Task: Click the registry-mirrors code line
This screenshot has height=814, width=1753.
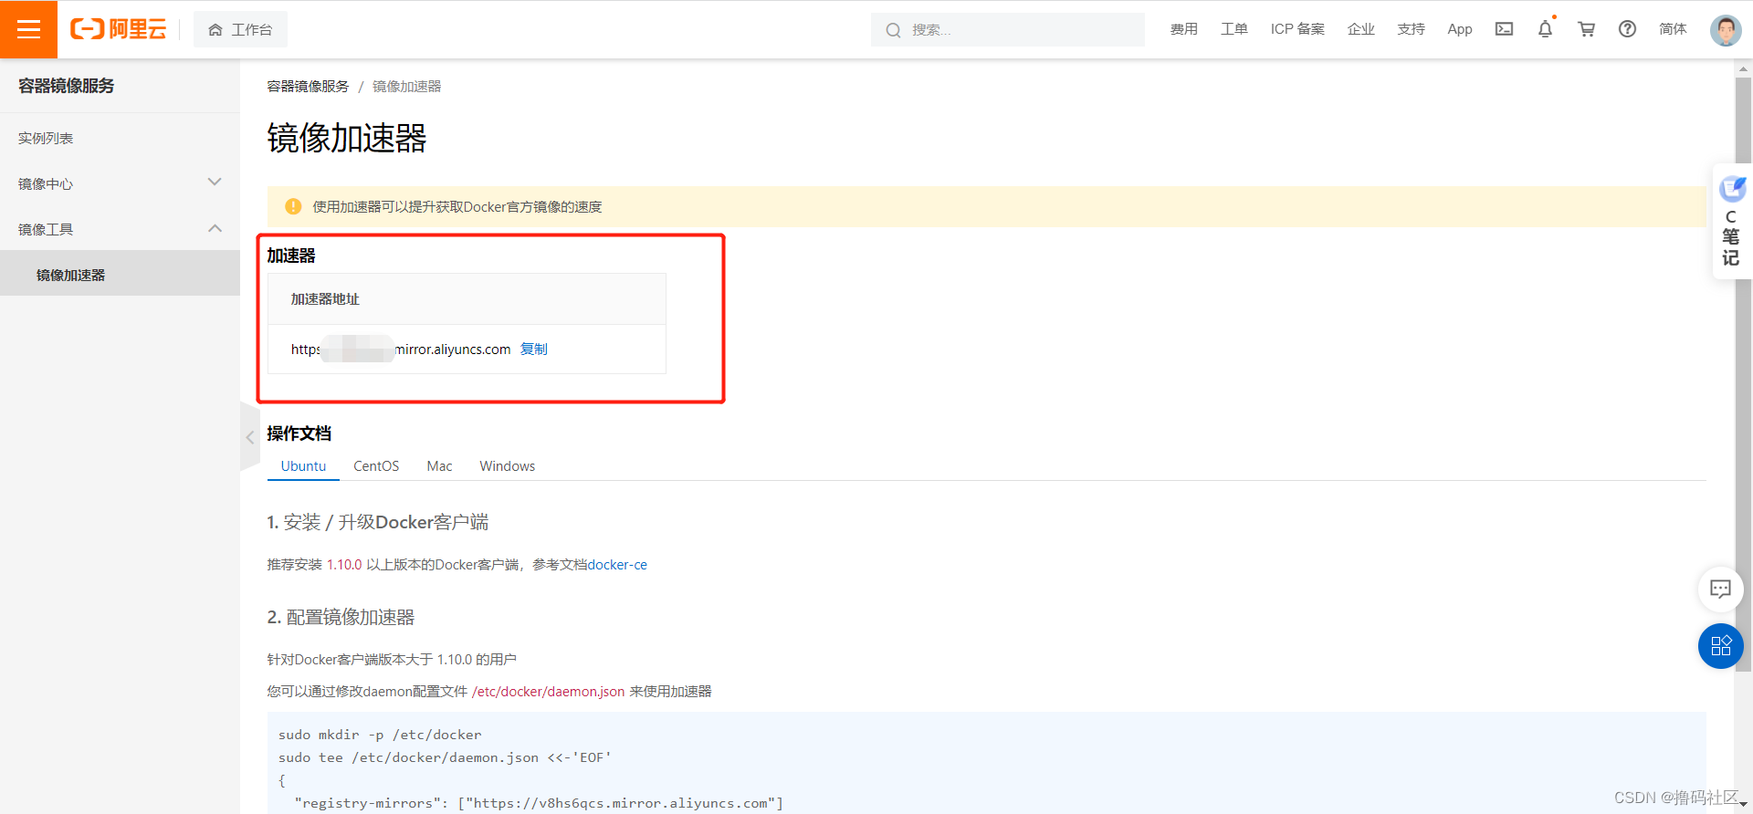Action: tap(539, 803)
